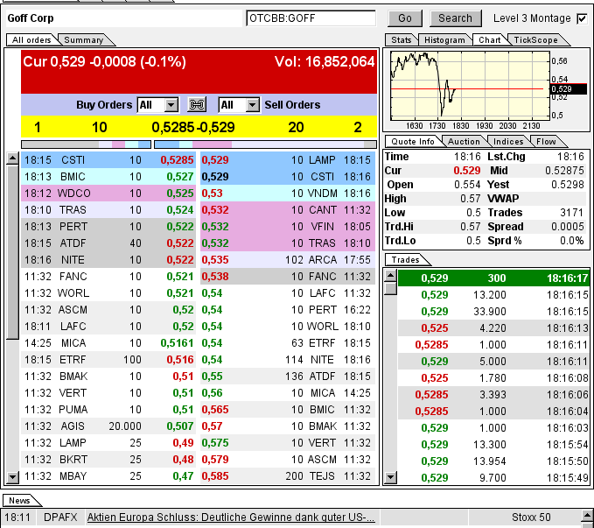
Task: Click the Trades count 3171
Action: click(x=571, y=213)
